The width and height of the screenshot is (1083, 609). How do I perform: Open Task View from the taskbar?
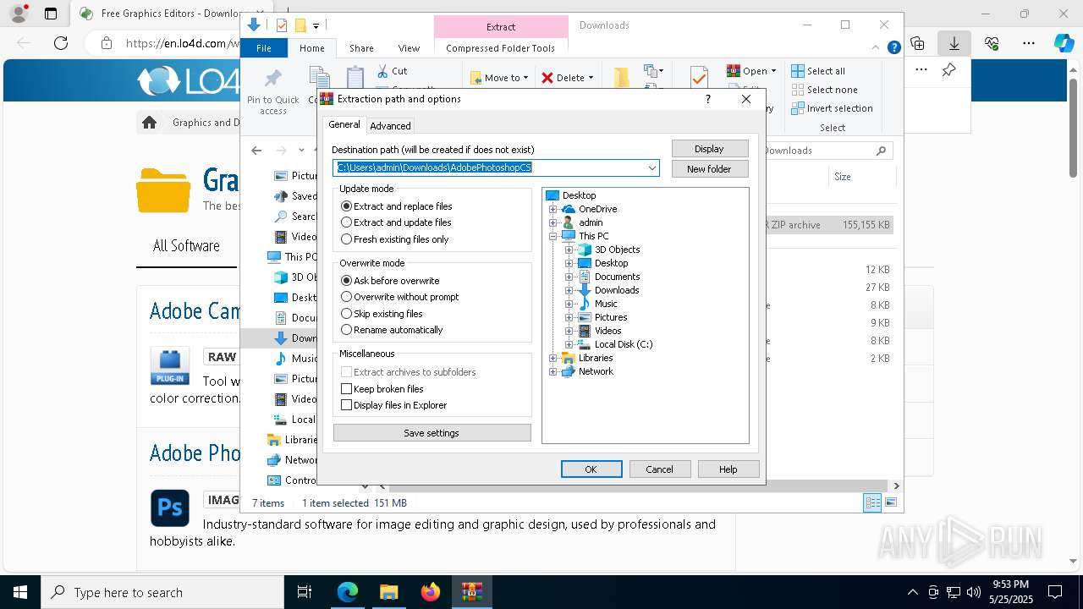[305, 592]
